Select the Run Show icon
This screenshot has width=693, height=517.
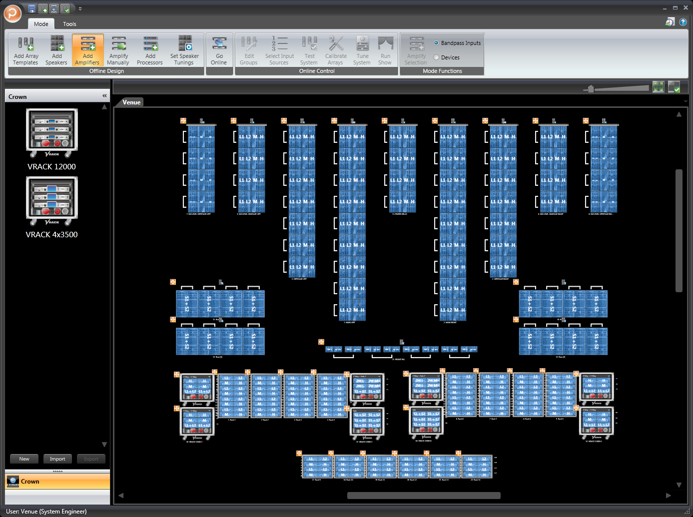point(385,50)
